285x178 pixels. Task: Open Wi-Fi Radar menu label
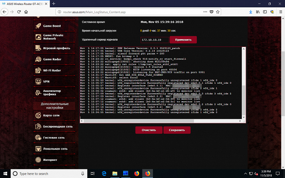[x=52, y=71]
